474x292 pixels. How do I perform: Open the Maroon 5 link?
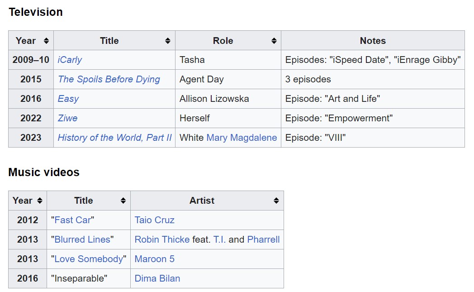(154, 259)
